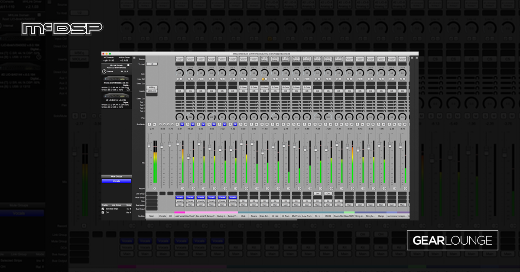Mute the Main strip

(154, 124)
